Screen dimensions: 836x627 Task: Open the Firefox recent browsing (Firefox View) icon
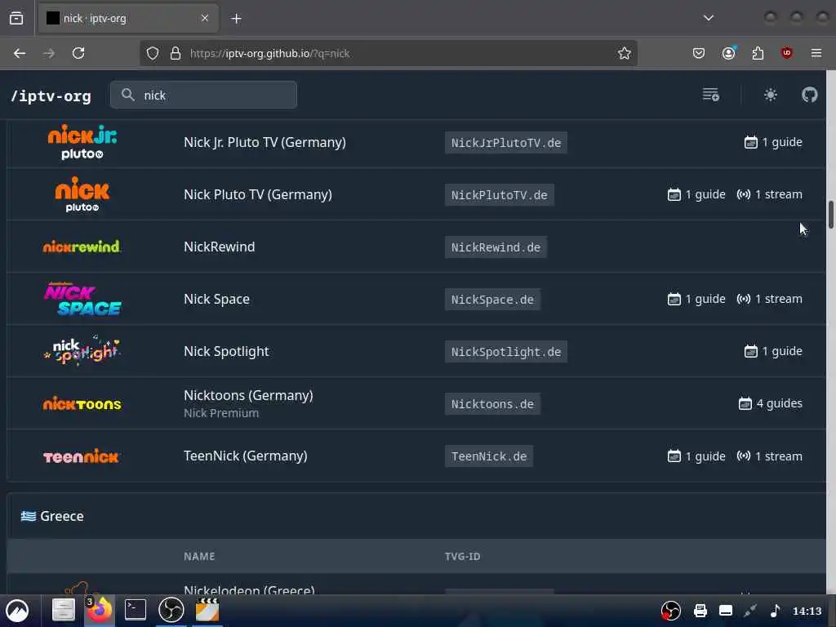(x=16, y=18)
